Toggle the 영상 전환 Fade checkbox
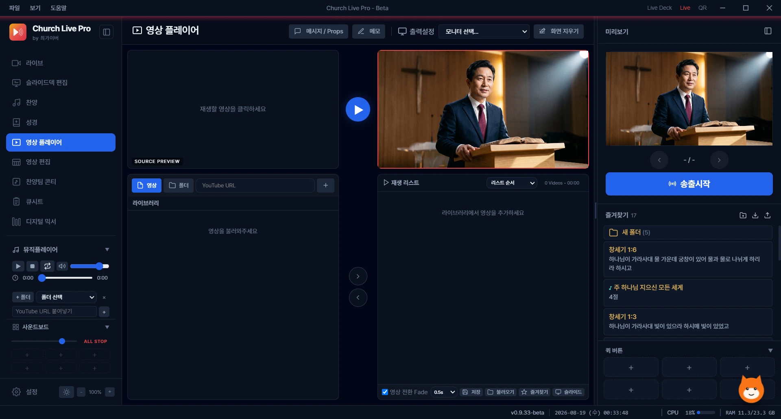This screenshot has height=419, width=781. click(x=385, y=392)
